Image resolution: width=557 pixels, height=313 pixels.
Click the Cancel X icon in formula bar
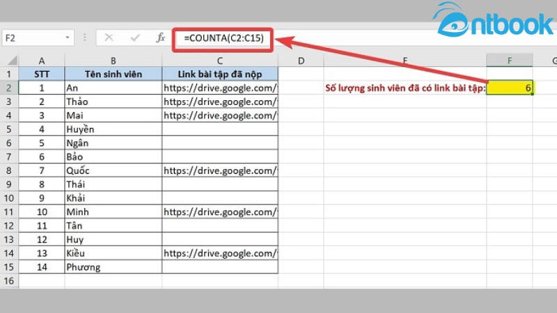(x=109, y=38)
